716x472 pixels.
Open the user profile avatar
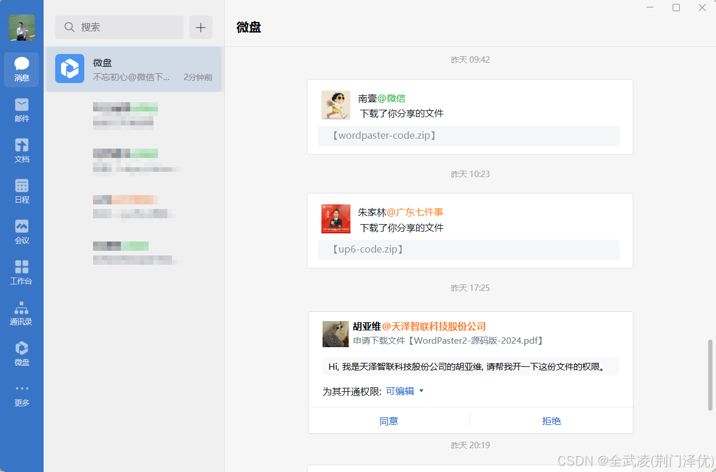(x=22, y=27)
